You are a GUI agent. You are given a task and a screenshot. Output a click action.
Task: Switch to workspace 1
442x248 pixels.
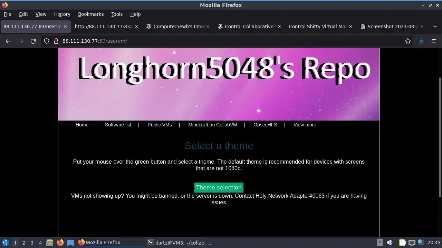[15, 242]
